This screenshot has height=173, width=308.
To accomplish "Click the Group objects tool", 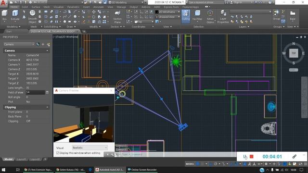I will (276, 15).
